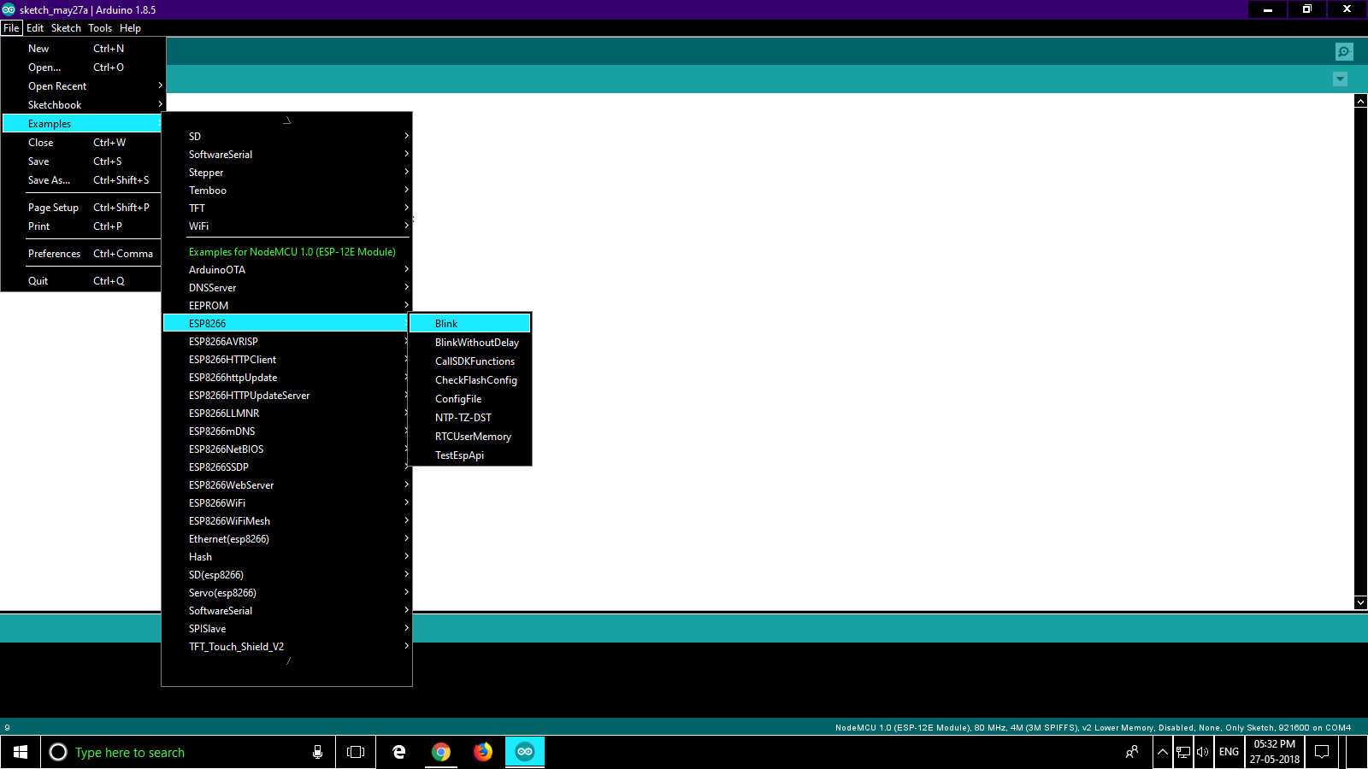Image resolution: width=1368 pixels, height=769 pixels.
Task: Open the Serial Monitor icon
Action: coord(1344,52)
